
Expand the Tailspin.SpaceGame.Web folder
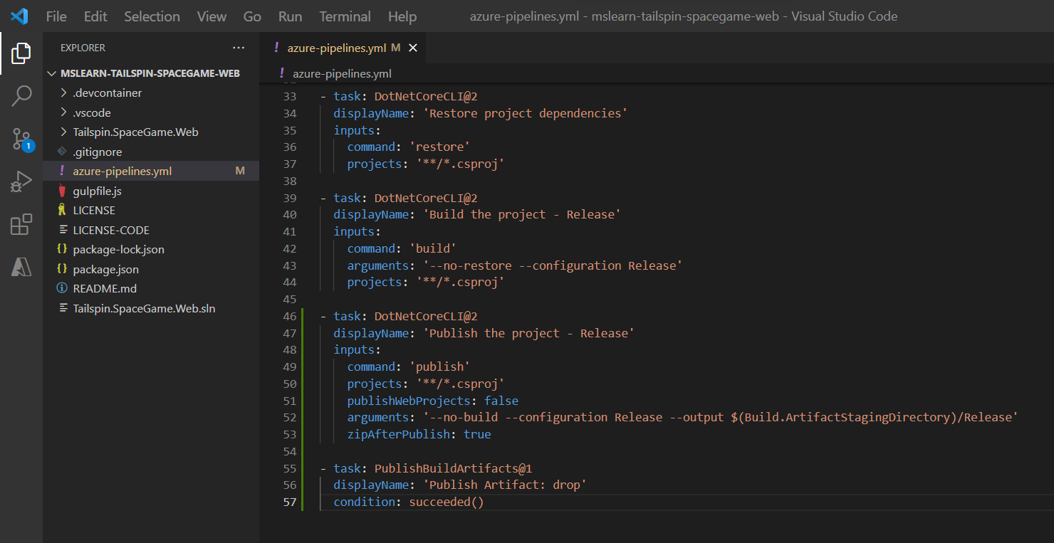pyautogui.click(x=64, y=132)
